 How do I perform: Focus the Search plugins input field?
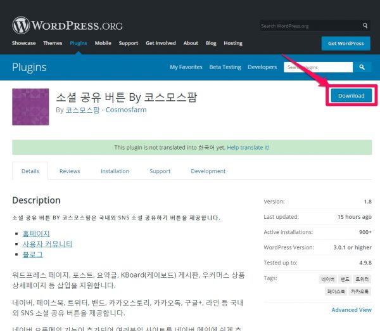318,67
